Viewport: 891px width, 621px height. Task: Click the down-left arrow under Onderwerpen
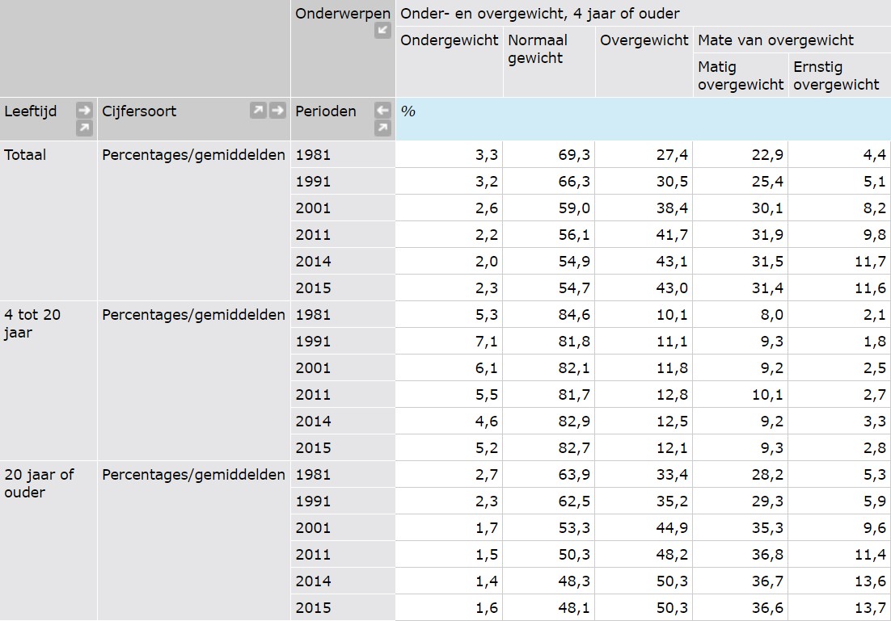pyautogui.click(x=382, y=31)
